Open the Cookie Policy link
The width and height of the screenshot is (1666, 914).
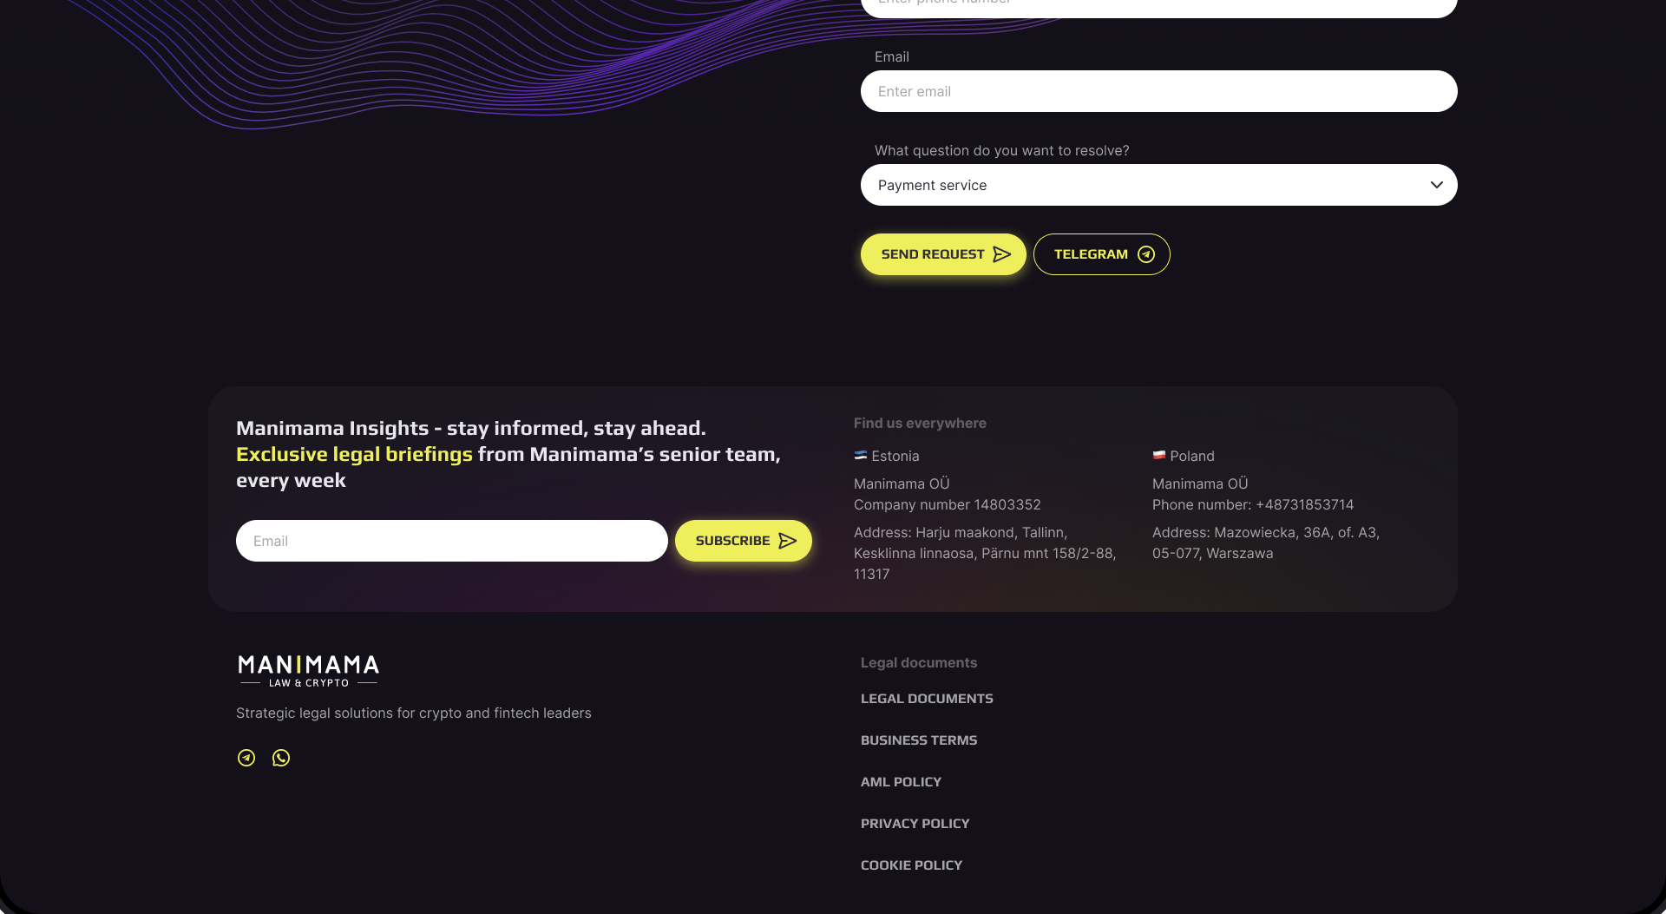911,865
